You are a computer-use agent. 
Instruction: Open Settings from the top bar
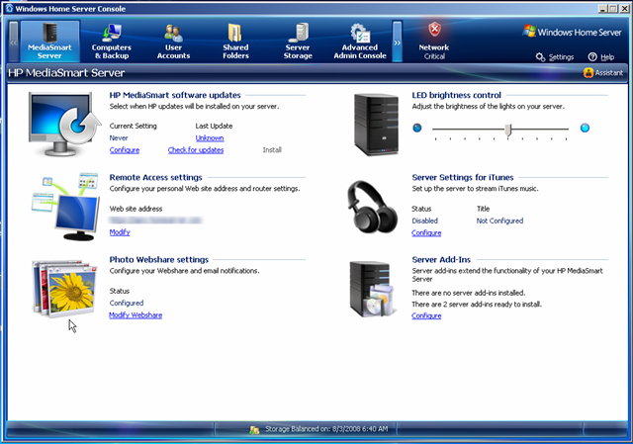(555, 57)
